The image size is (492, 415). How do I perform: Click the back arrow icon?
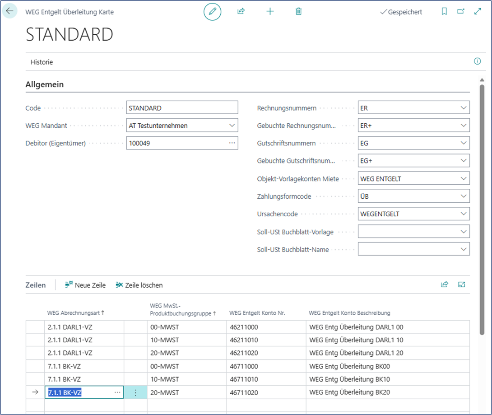(x=10, y=12)
